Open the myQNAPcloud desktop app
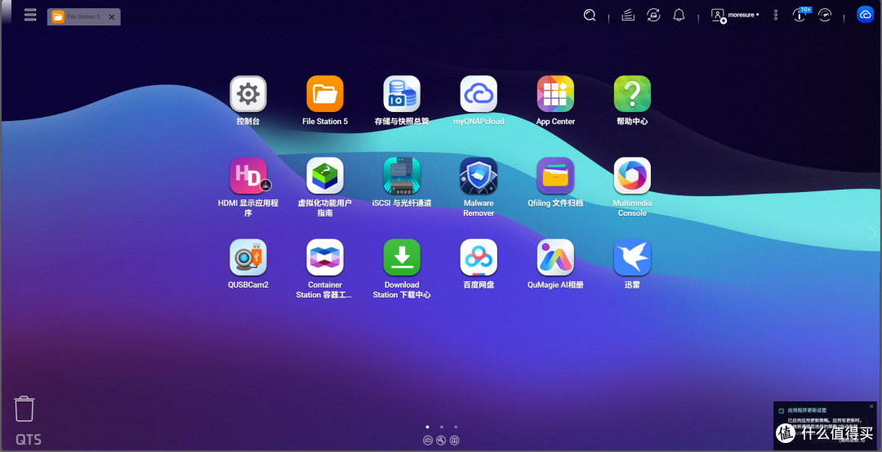Image resolution: width=882 pixels, height=452 pixels. tap(479, 94)
